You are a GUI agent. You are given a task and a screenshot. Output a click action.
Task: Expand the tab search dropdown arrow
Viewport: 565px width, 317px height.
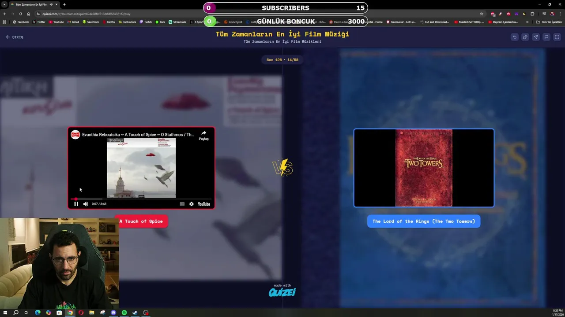pos(4,4)
